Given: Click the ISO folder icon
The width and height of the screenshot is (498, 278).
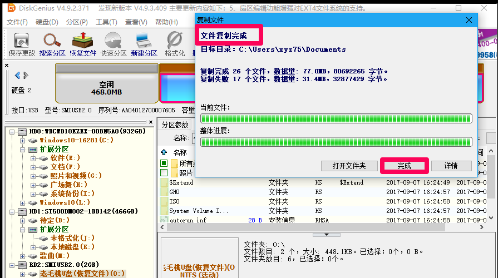Looking at the screenshot, I should (x=164, y=201).
